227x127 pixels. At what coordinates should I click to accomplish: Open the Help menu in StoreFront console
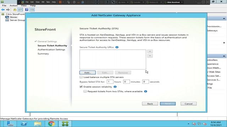click(x=33, y=6)
